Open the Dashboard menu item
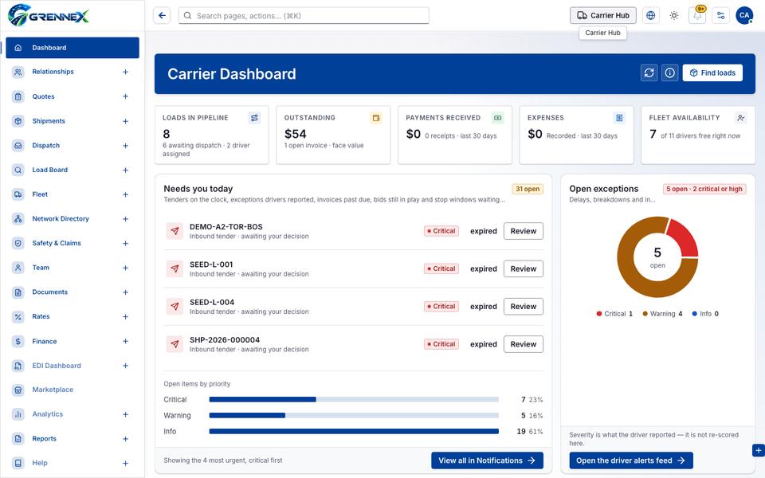765x478 pixels. pyautogui.click(x=73, y=48)
